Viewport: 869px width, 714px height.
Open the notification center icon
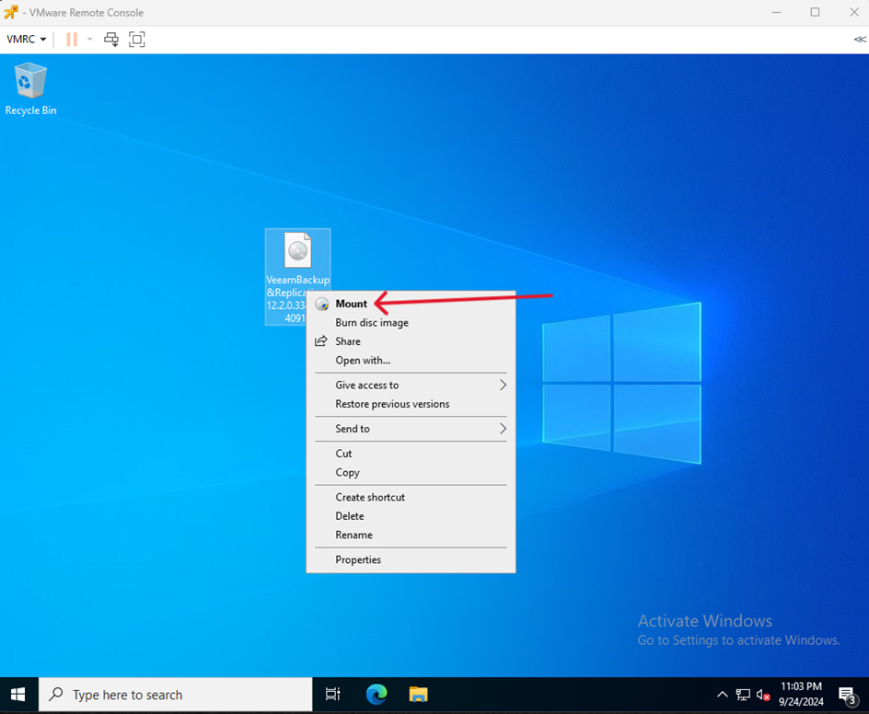[x=847, y=695]
